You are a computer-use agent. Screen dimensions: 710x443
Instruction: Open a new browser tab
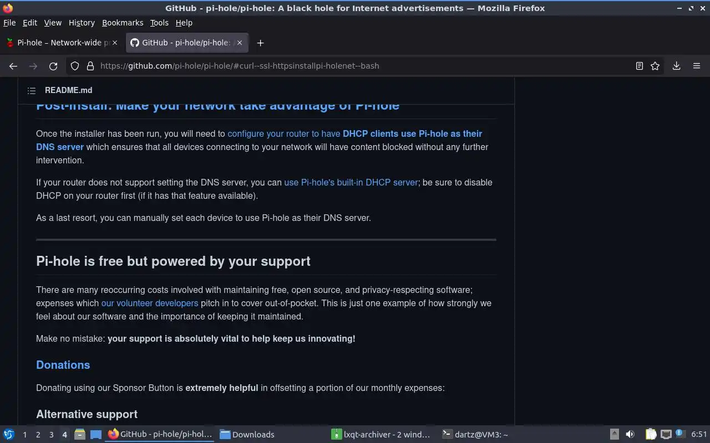(x=260, y=43)
